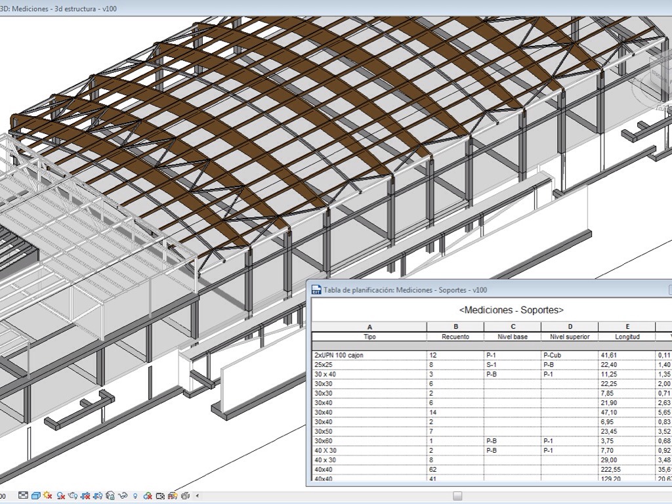This screenshot has height=504, width=672.
Task: Click the Worksharing Display icon
Action: pos(148,495)
